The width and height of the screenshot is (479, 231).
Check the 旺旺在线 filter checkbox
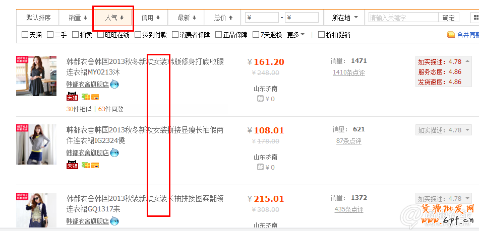100,35
